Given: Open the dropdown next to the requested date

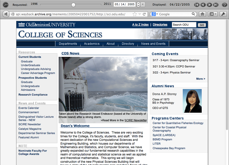Looking at the screenshot, I should click(143, 5).
